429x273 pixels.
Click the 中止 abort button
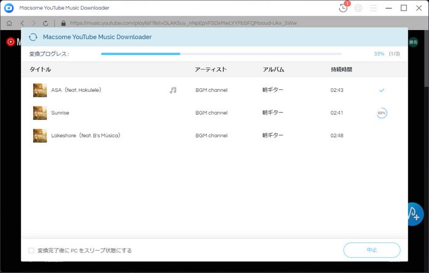372,250
